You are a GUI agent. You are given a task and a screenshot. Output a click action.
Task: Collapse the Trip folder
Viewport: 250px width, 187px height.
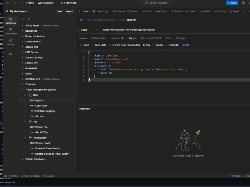point(25,122)
